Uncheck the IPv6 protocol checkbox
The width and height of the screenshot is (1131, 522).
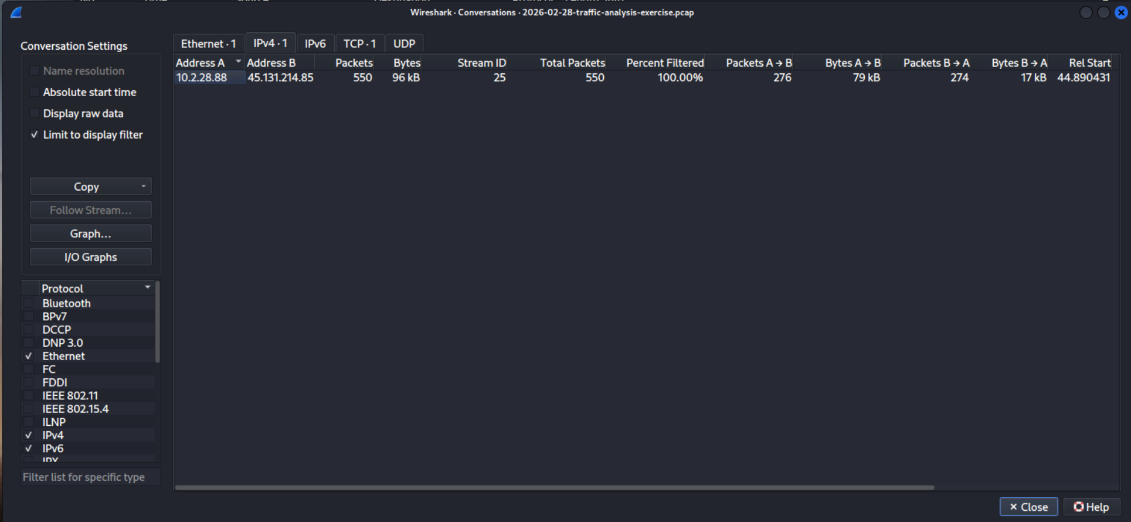pyautogui.click(x=28, y=449)
